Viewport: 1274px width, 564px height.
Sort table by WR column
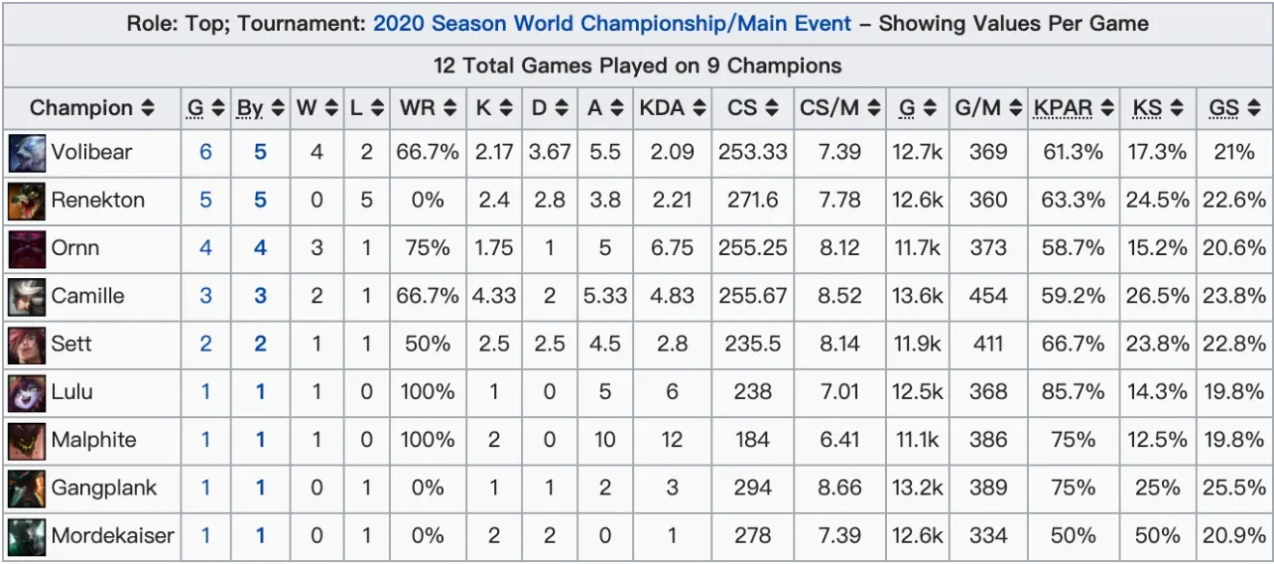coord(427,108)
